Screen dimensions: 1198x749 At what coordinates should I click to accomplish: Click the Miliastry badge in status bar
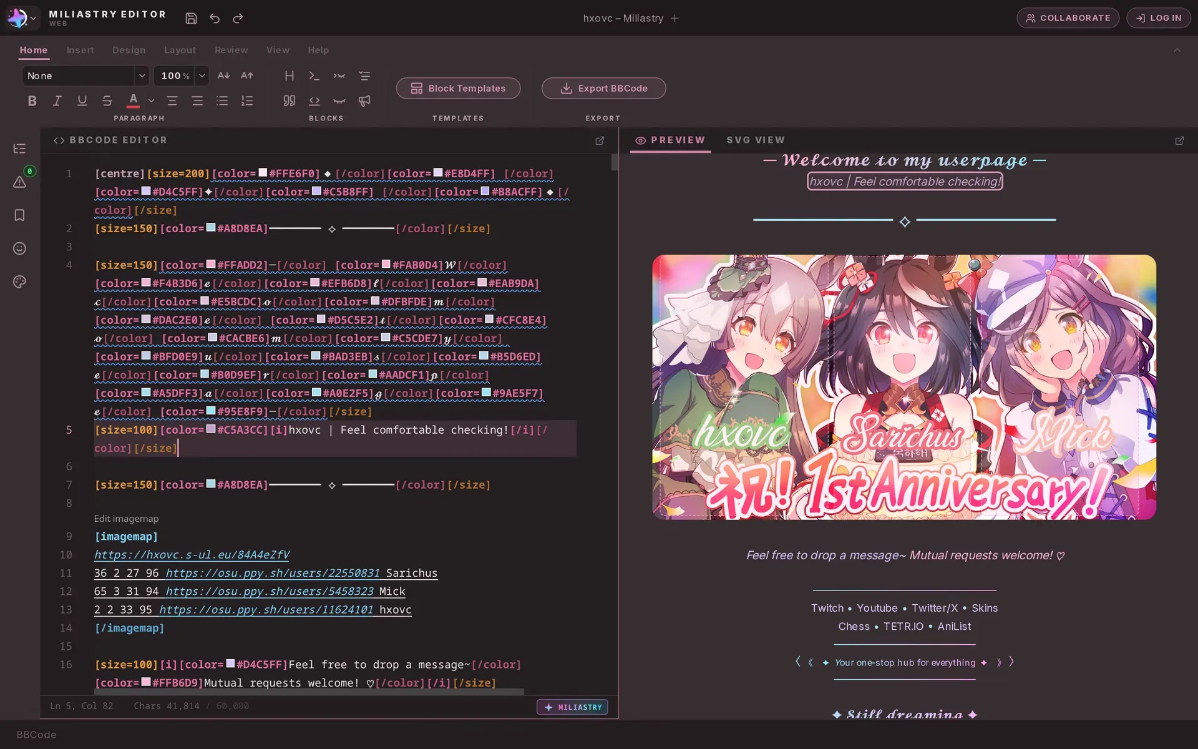click(x=572, y=707)
